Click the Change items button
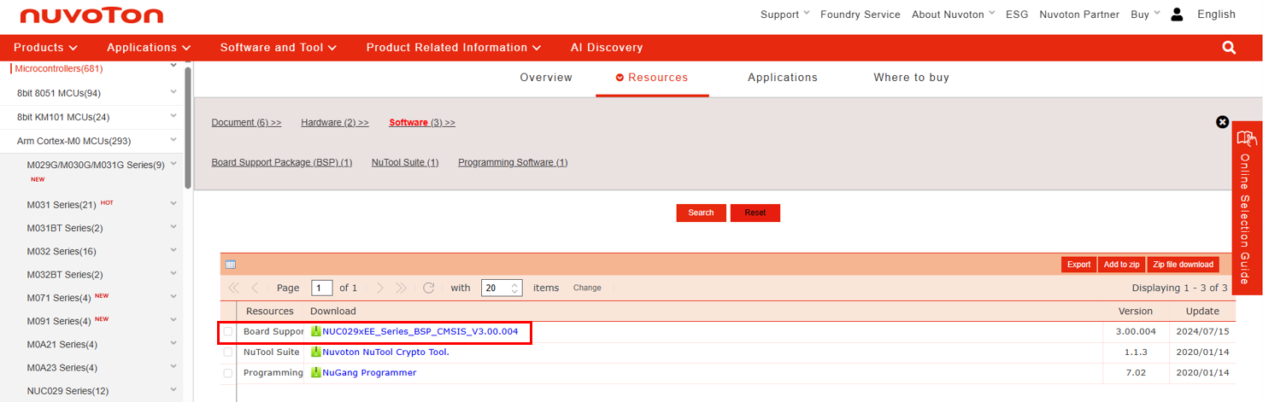Screen dimensions: 1263x402 click(x=587, y=288)
